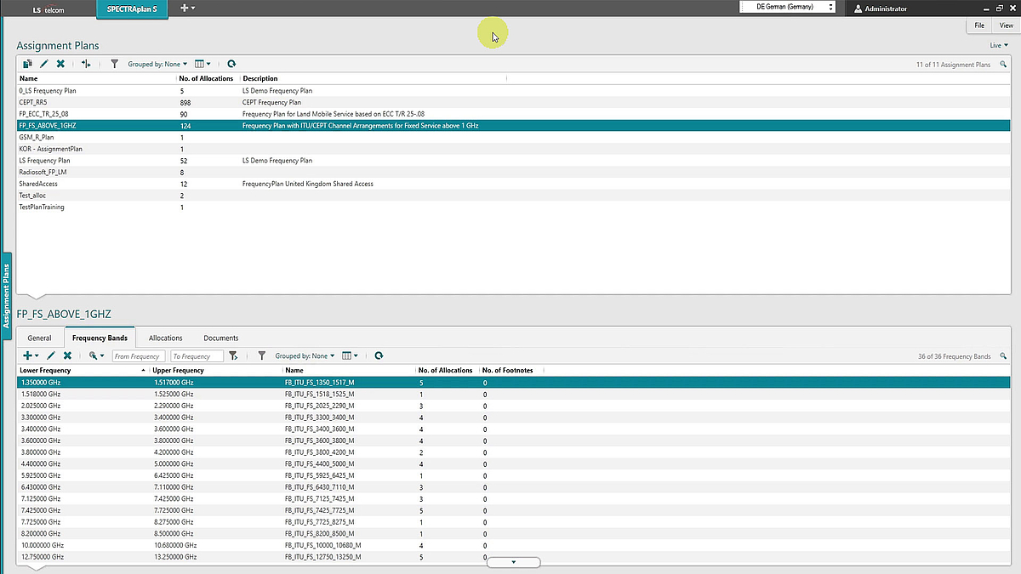Edit pencil icon in Frequency Bands toolbar
This screenshot has height=574, width=1021.
click(51, 355)
